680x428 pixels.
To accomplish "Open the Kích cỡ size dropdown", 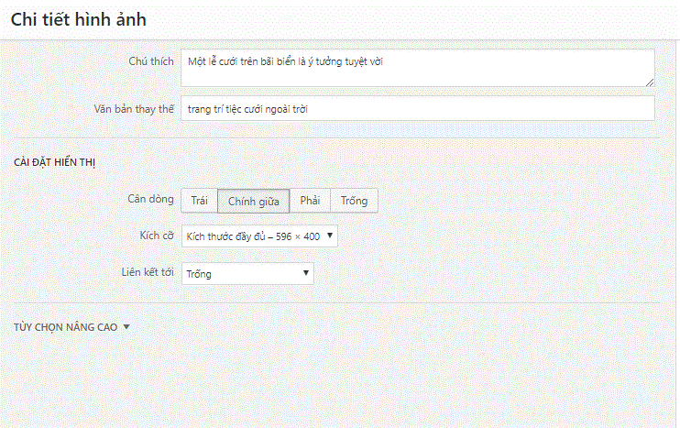I will (259, 236).
